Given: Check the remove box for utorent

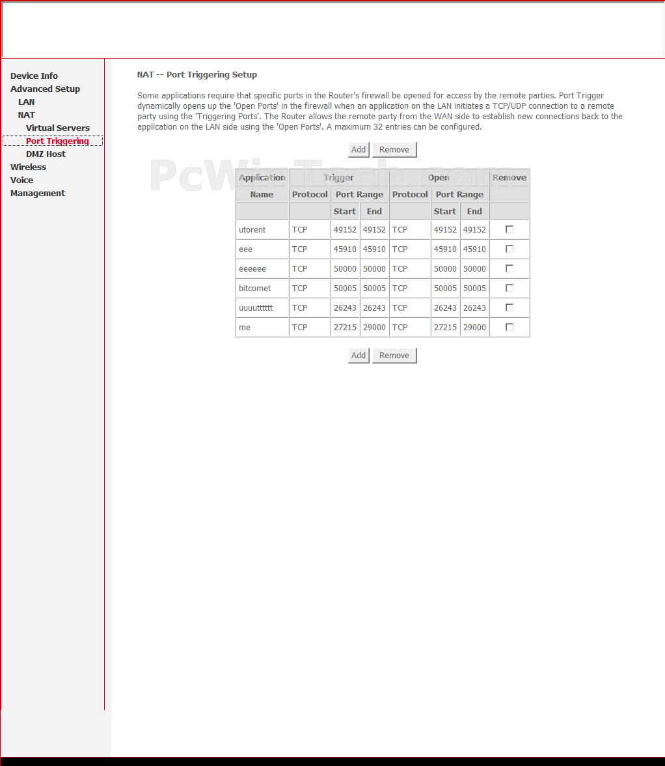Looking at the screenshot, I should [x=509, y=229].
